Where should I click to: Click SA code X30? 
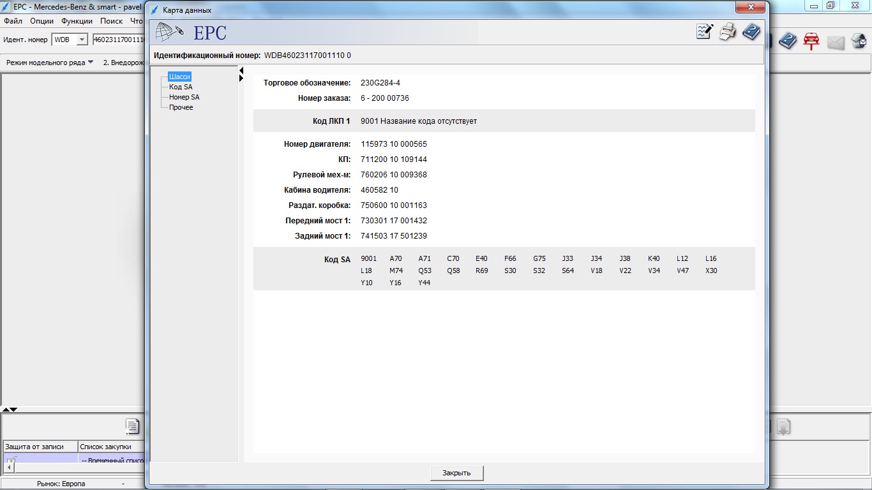pyautogui.click(x=711, y=271)
